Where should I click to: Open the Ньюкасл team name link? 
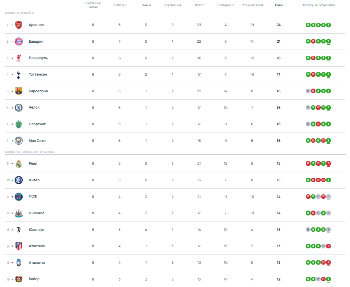pos(37,213)
